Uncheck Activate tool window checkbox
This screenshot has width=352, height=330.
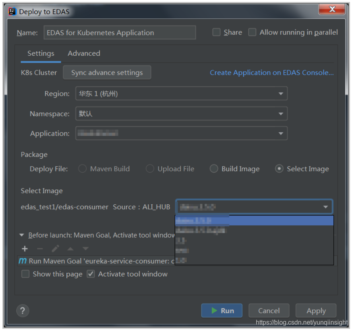pyautogui.click(x=91, y=274)
